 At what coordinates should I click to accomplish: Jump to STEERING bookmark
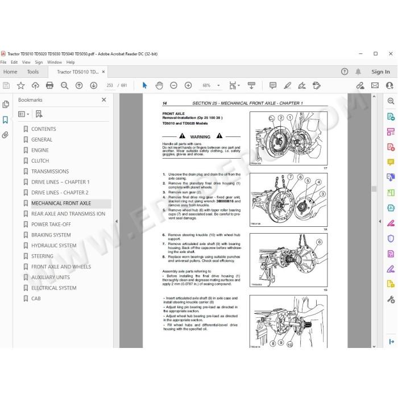tap(42, 256)
